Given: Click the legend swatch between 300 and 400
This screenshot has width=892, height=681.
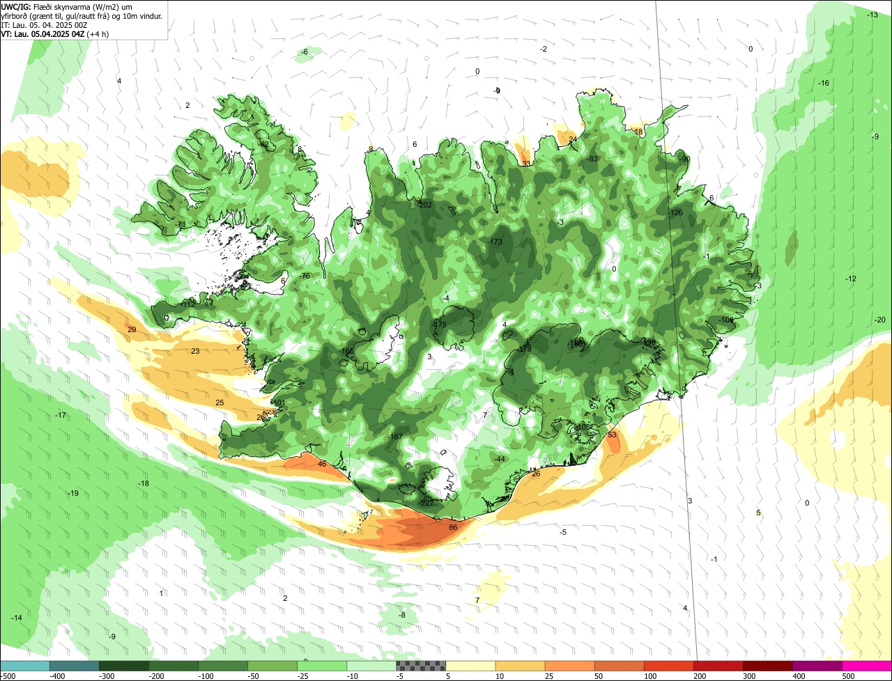Looking at the screenshot, I should [x=767, y=666].
